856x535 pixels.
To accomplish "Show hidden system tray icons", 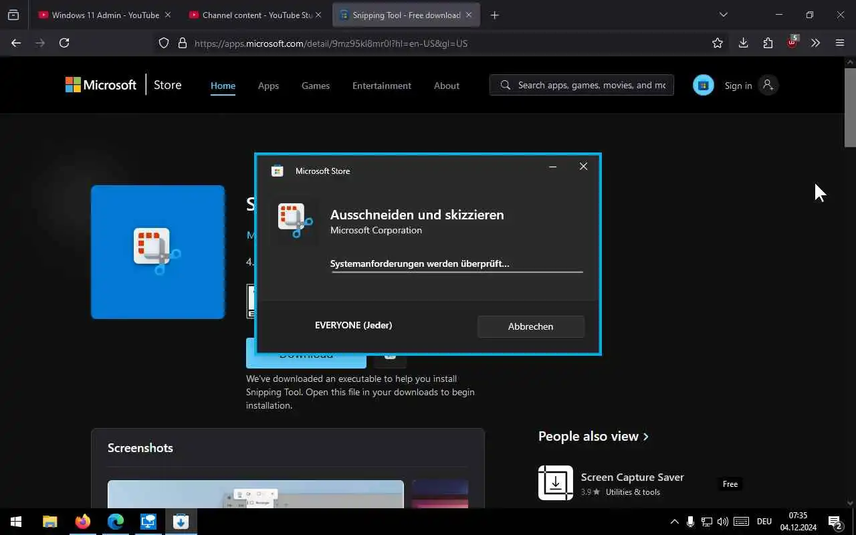I will point(674,522).
